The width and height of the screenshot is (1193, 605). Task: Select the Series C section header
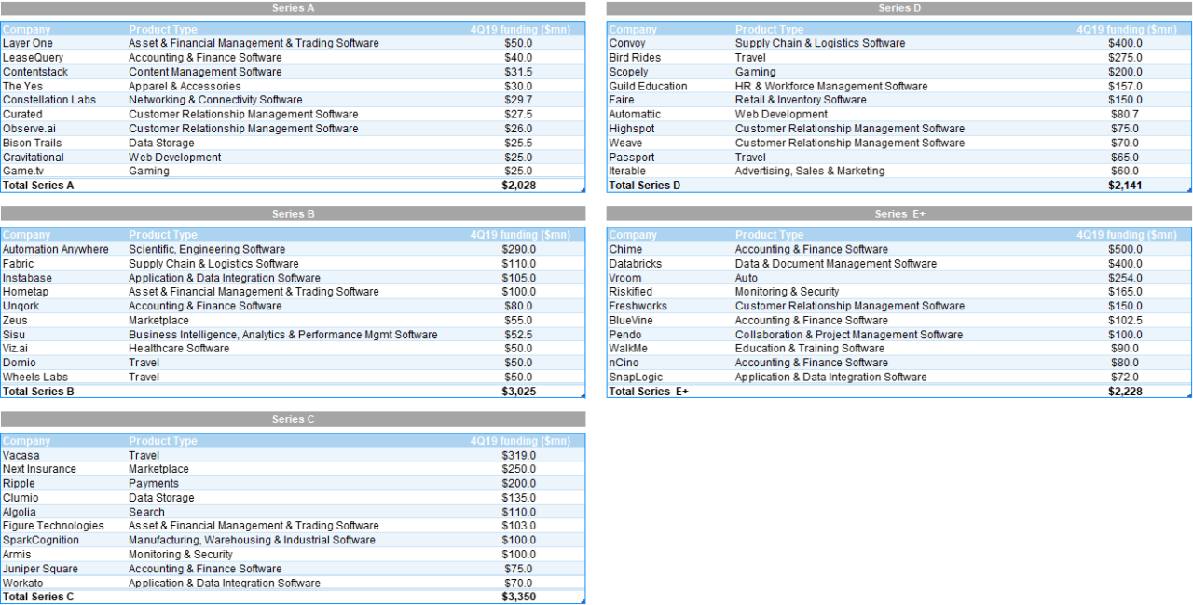pos(293,419)
